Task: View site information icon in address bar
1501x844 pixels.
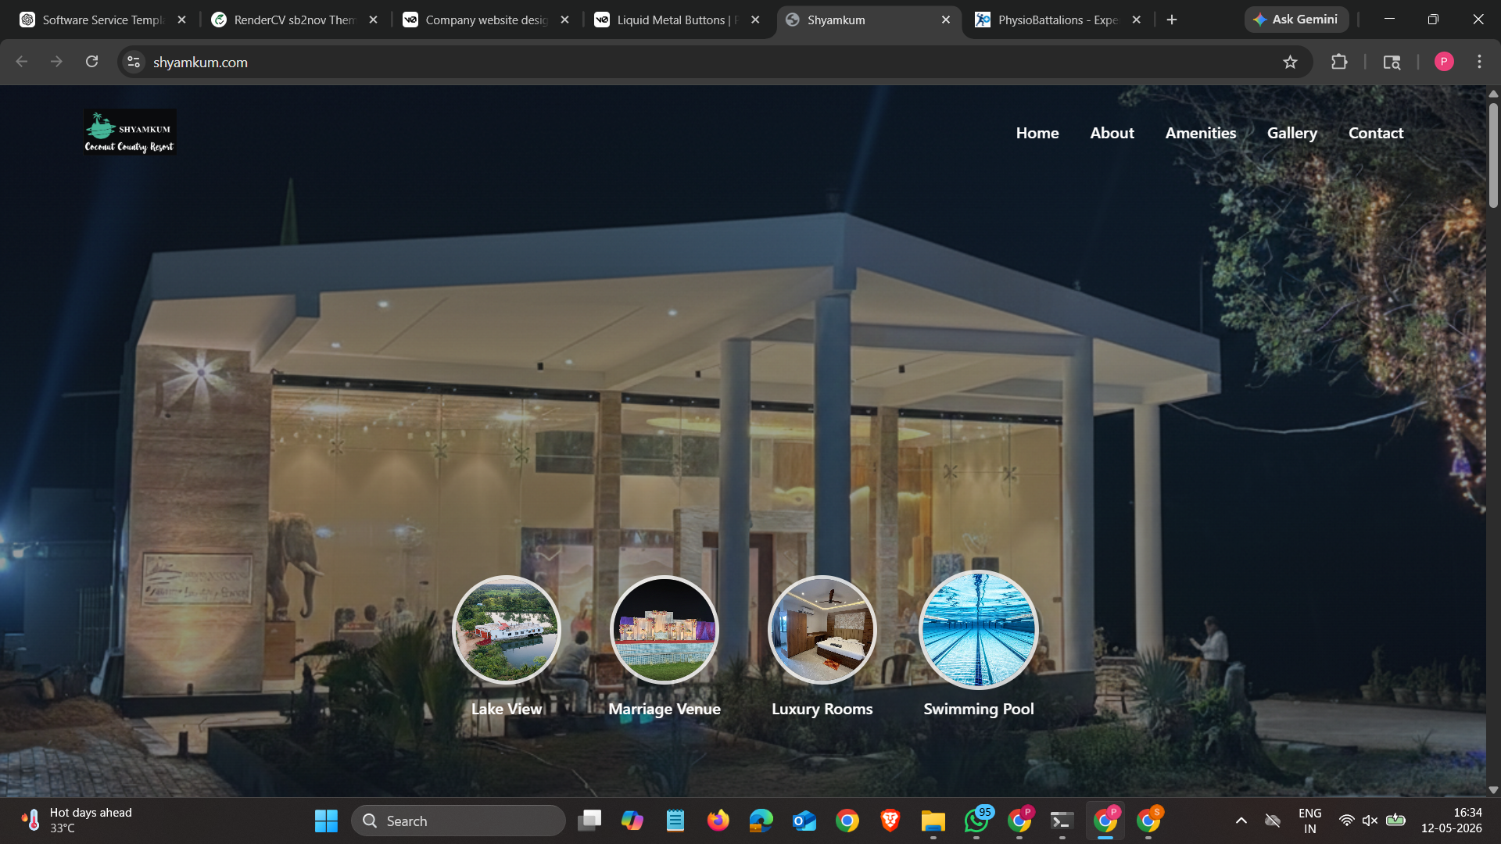Action: pyautogui.click(x=134, y=62)
